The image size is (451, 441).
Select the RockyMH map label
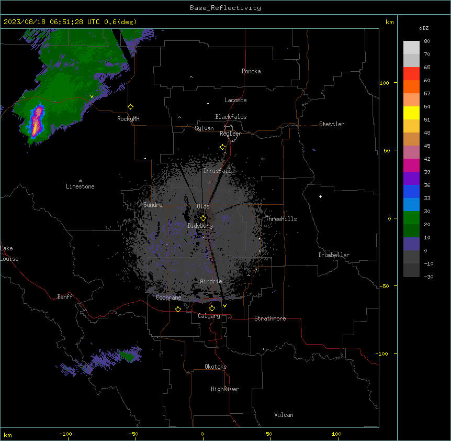coord(128,119)
